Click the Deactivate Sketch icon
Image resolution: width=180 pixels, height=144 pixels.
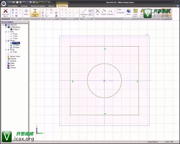click(5, 12)
